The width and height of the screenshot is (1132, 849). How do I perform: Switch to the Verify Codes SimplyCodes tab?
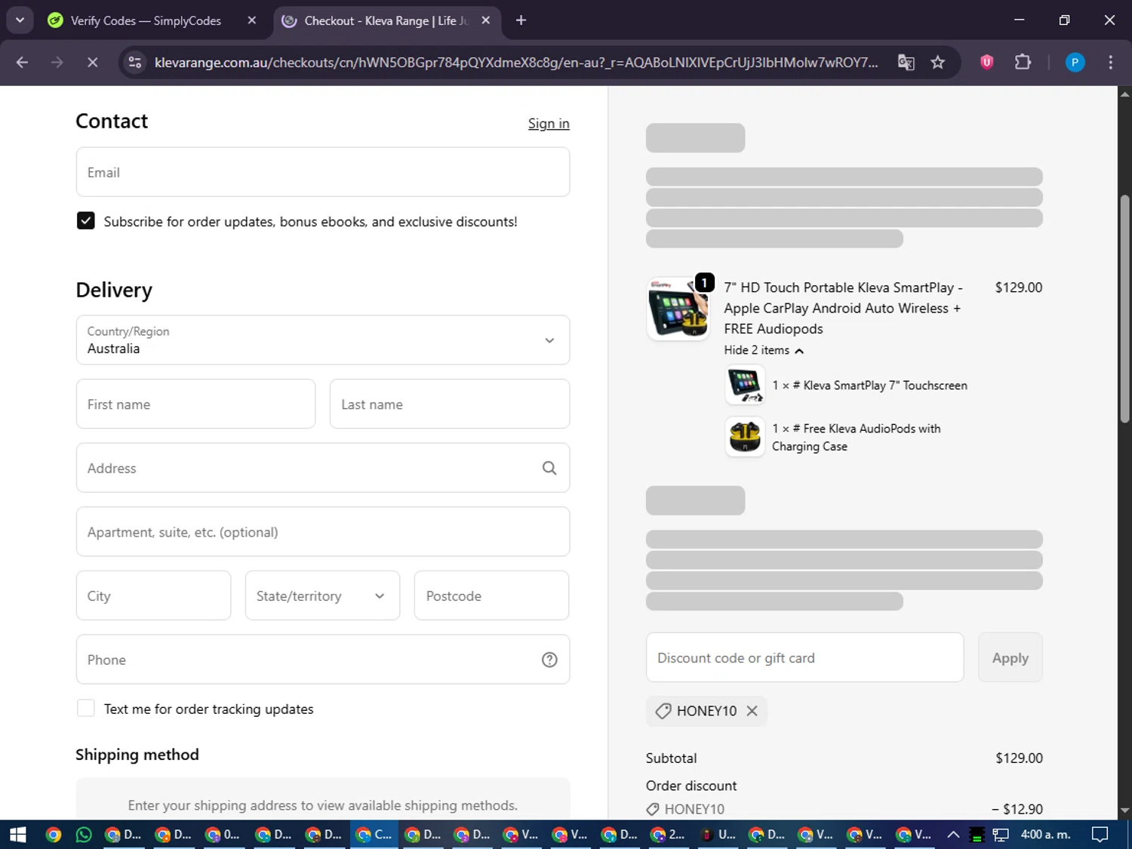(145, 21)
